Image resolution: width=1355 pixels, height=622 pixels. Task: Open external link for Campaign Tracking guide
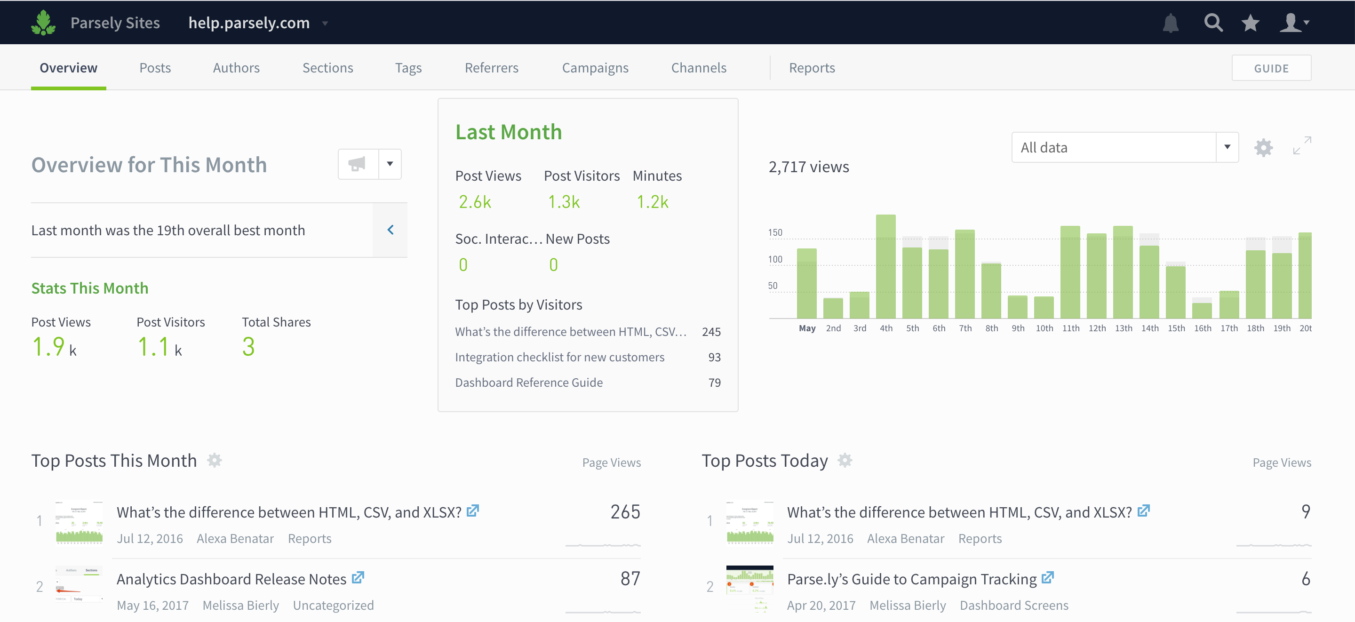click(x=1048, y=577)
